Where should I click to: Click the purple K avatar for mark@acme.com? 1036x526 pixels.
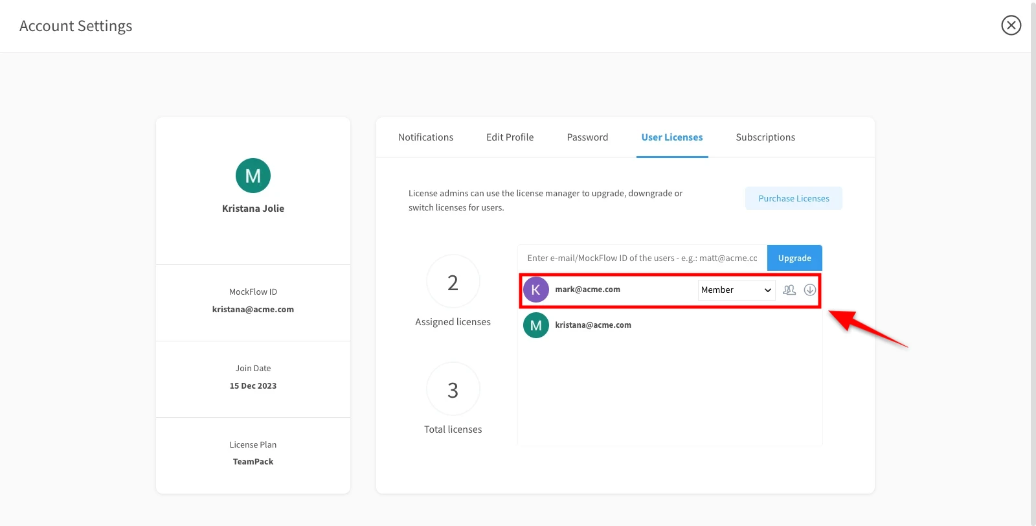[536, 290]
